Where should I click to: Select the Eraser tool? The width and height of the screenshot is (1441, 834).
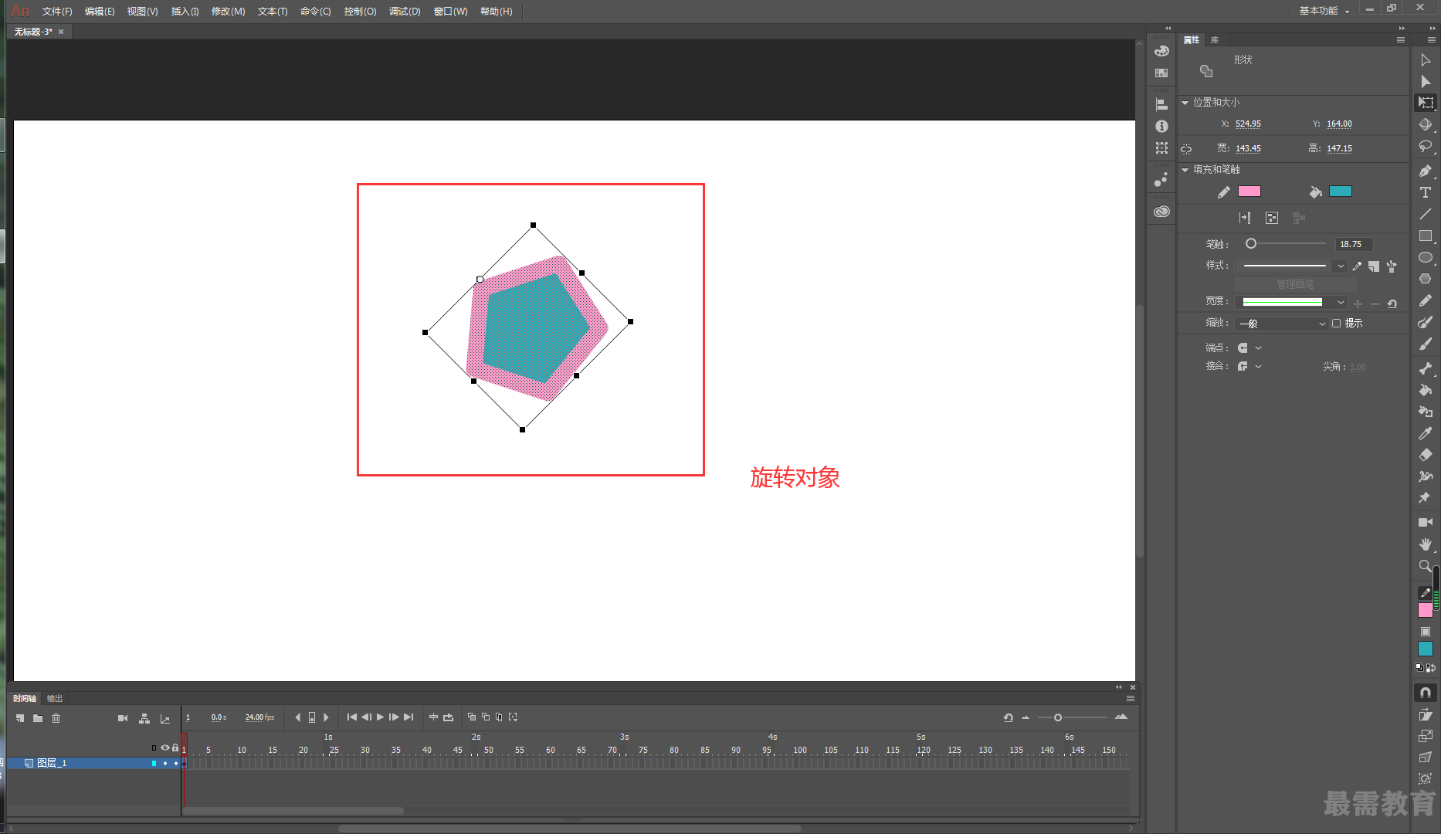click(x=1426, y=455)
